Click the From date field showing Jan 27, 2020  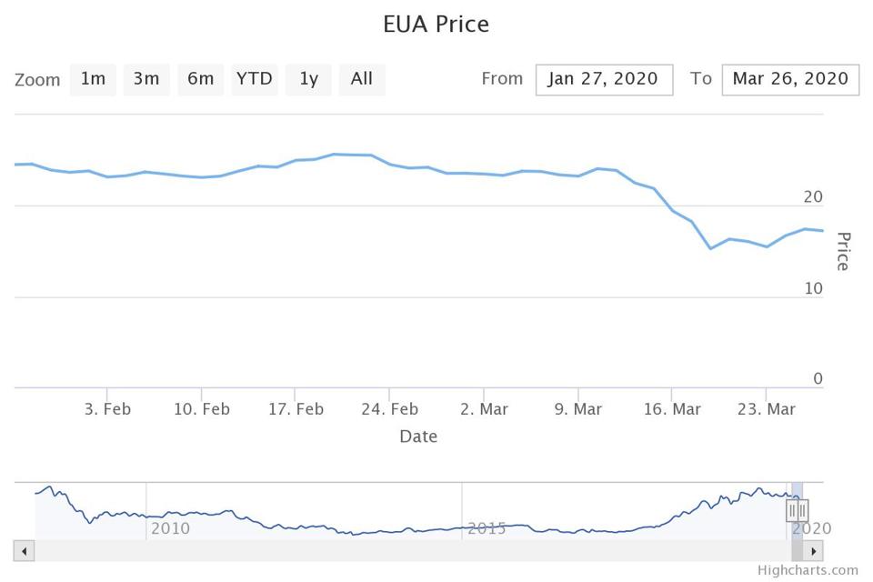[604, 79]
